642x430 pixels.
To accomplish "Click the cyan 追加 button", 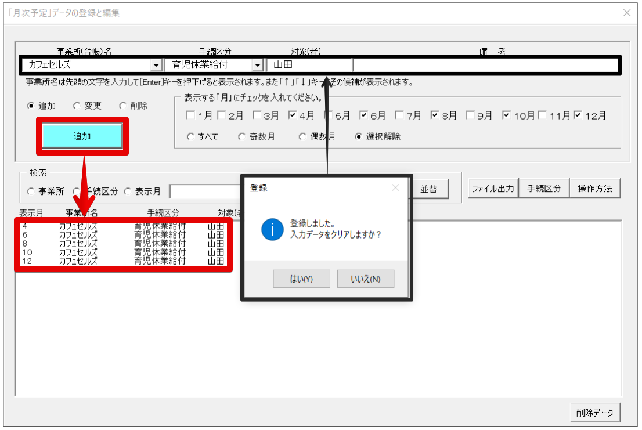I will (x=82, y=136).
